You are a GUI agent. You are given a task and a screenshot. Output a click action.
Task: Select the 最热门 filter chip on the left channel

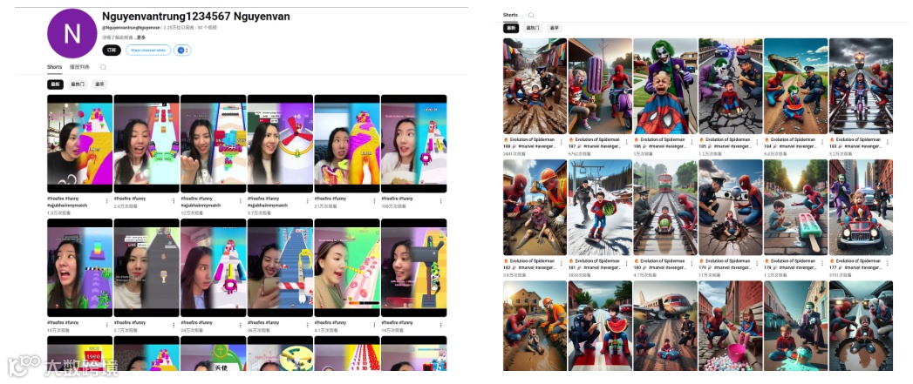click(78, 84)
